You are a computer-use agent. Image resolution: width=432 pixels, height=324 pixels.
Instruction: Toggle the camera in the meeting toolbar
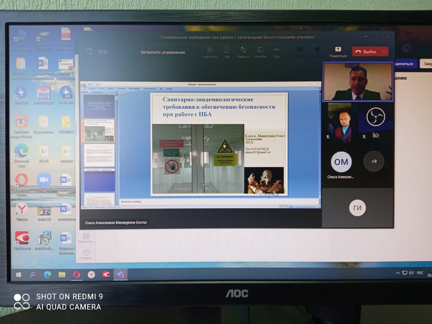coord(300,50)
